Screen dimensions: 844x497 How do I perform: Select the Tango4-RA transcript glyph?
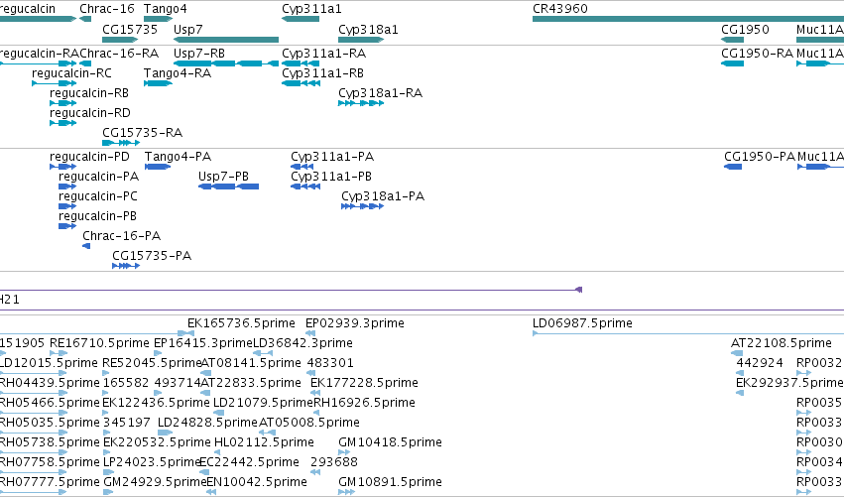point(159,83)
